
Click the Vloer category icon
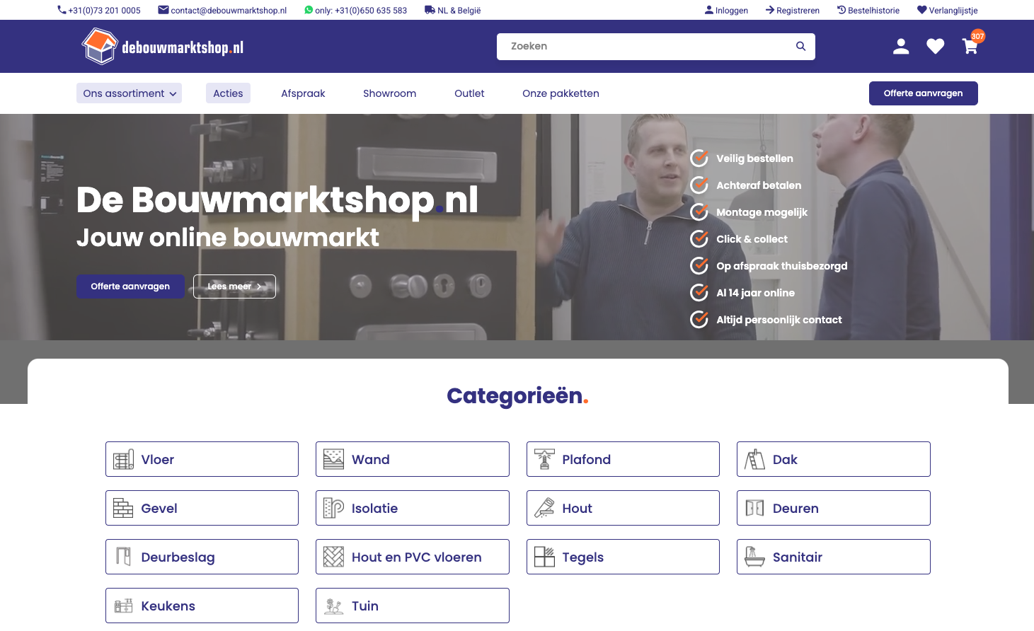point(123,460)
